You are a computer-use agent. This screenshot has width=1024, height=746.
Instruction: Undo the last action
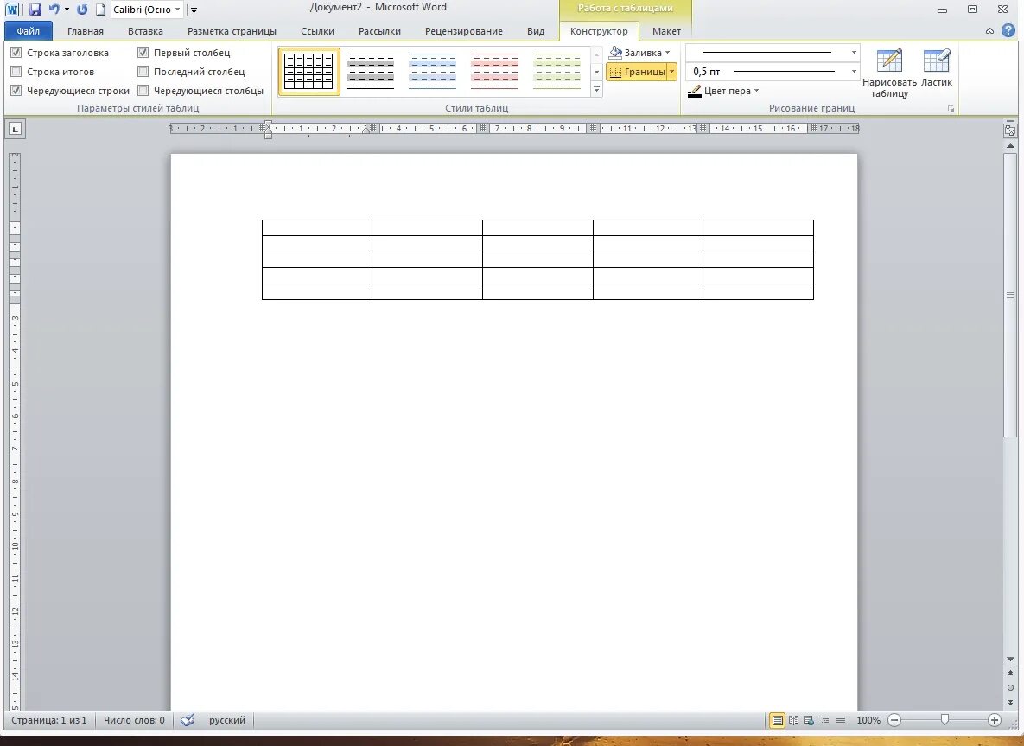pos(54,10)
